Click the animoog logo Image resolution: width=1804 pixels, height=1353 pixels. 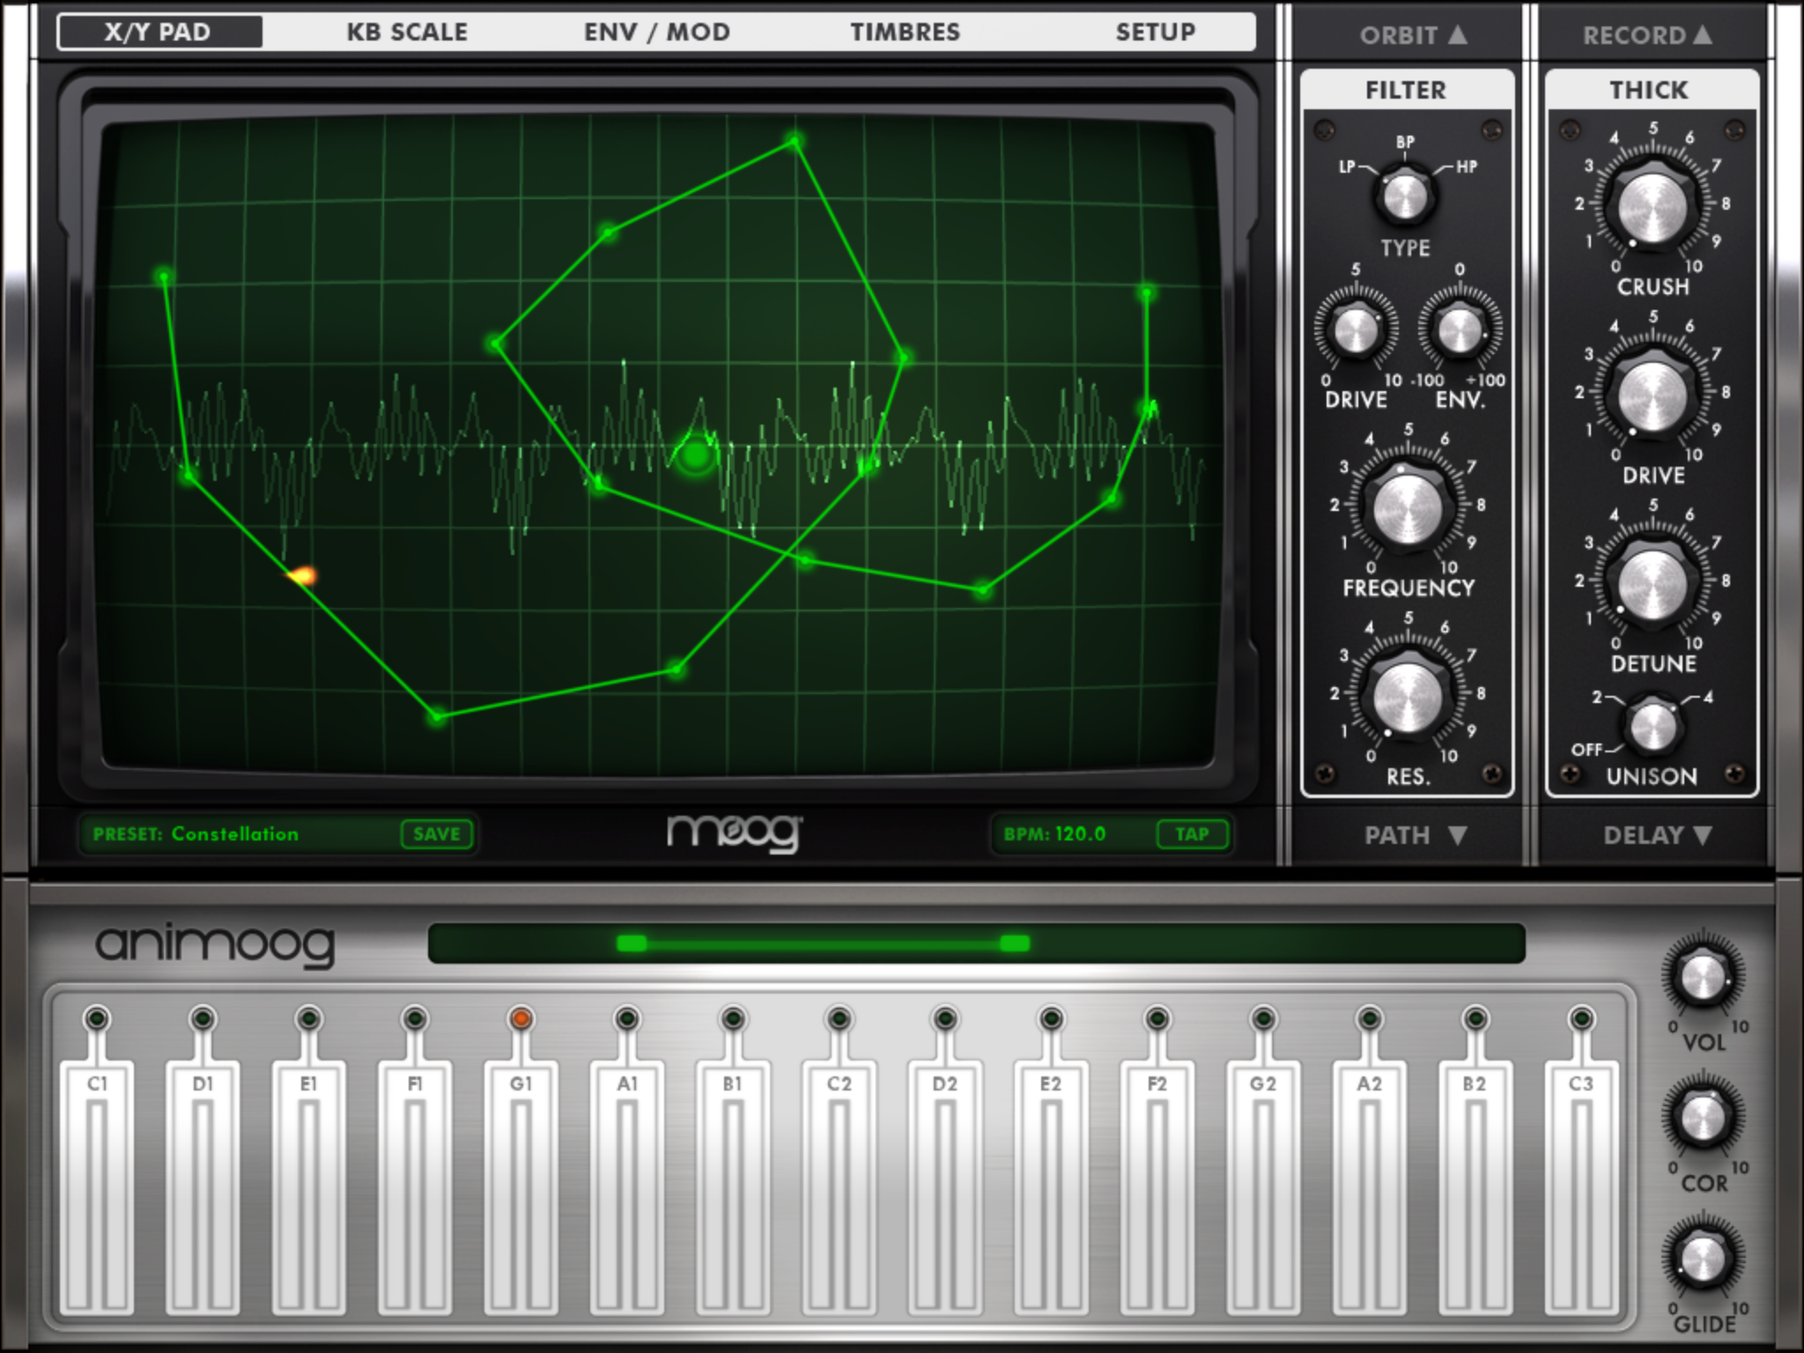tap(216, 945)
